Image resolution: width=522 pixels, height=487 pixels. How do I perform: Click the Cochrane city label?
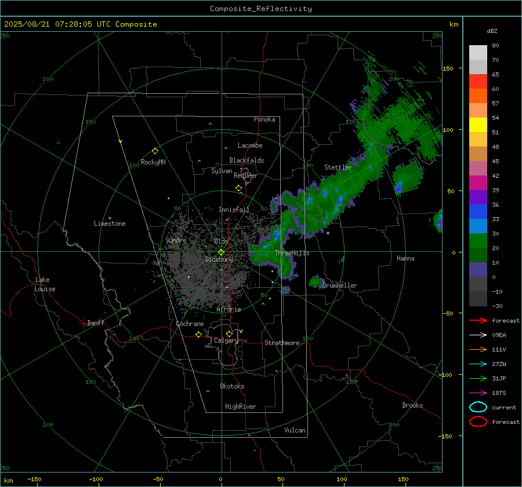pyautogui.click(x=190, y=324)
